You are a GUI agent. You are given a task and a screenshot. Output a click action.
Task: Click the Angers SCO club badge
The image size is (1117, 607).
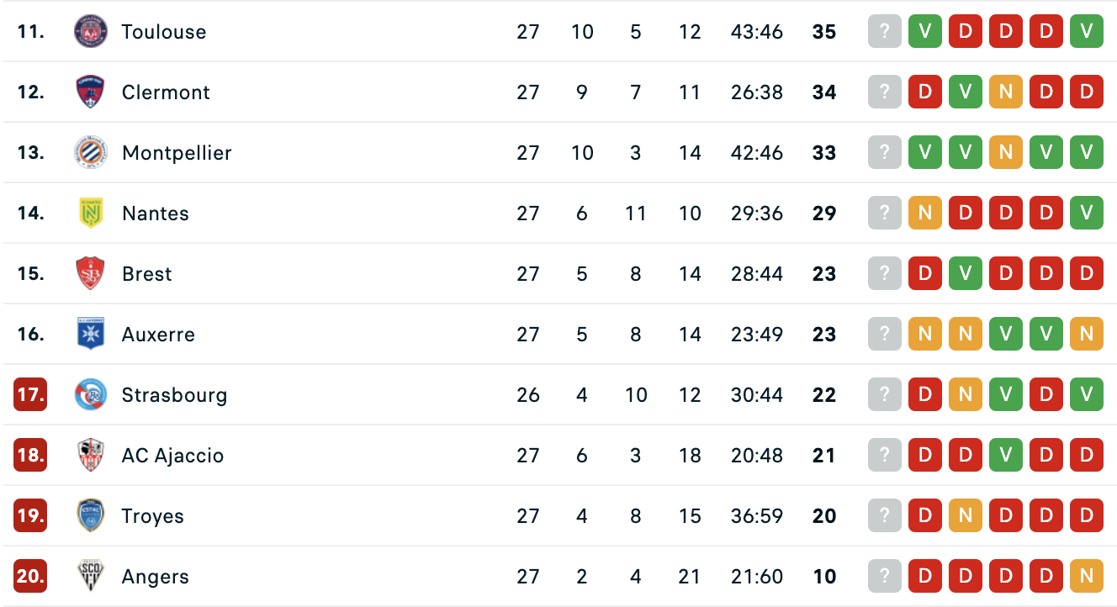click(90, 577)
